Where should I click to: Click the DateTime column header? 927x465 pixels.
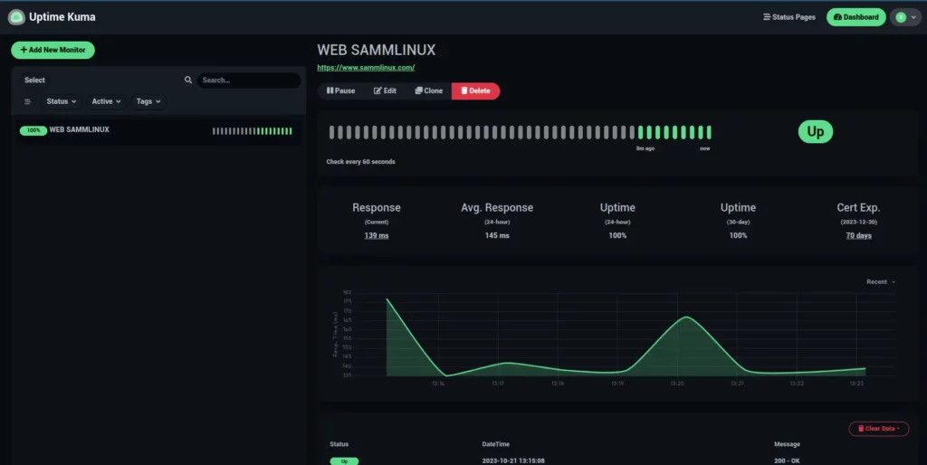click(x=495, y=443)
